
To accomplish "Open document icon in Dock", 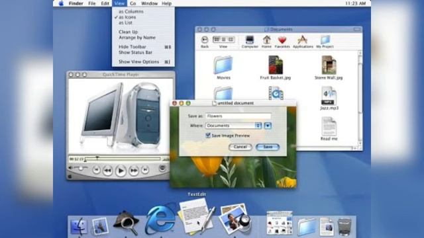I will coord(327,227).
